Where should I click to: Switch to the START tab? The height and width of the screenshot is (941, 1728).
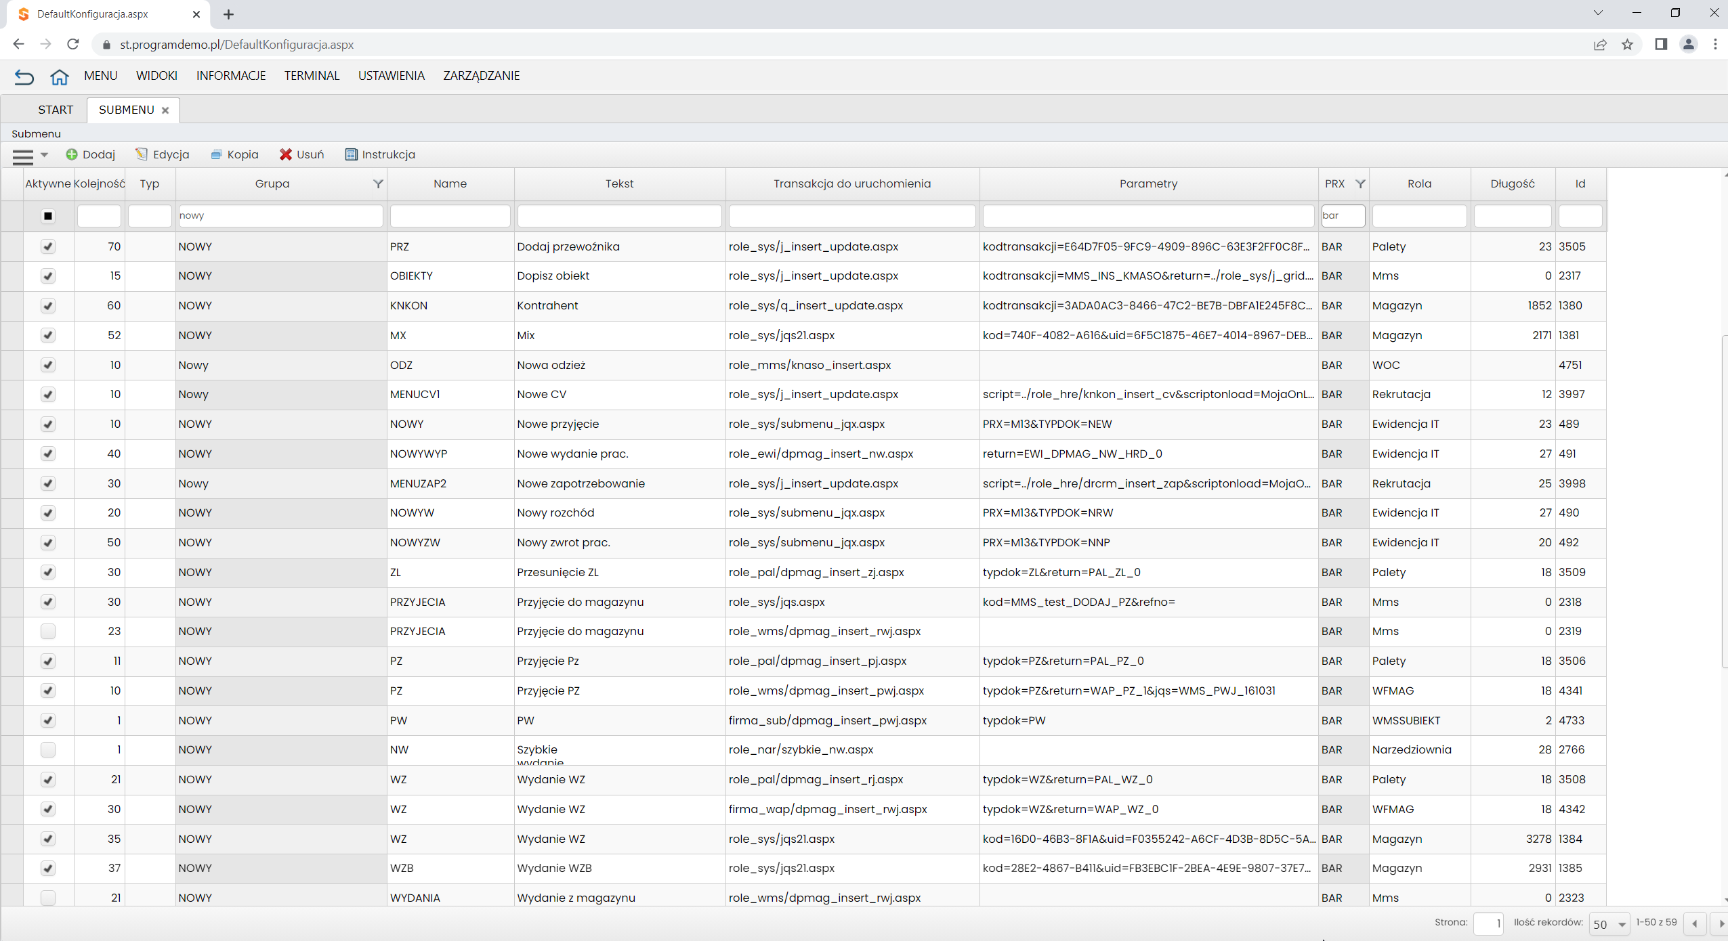pos(56,110)
